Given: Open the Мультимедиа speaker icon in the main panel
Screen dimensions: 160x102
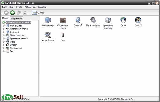Looking at the screenshot, I should click(x=93, y=20).
